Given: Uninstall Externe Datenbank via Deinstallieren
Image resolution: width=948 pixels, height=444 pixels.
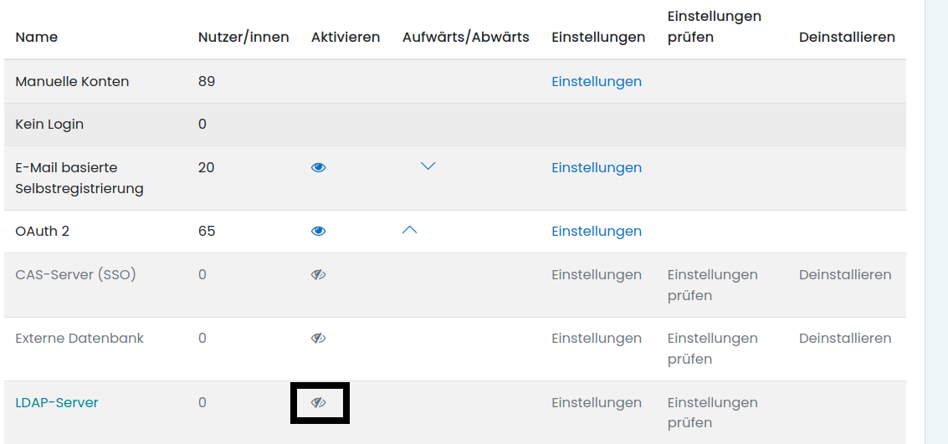Looking at the screenshot, I should pos(844,338).
